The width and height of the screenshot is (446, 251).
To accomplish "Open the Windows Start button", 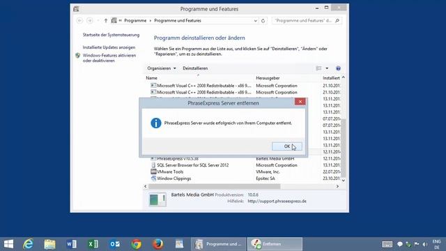I will [8, 244].
